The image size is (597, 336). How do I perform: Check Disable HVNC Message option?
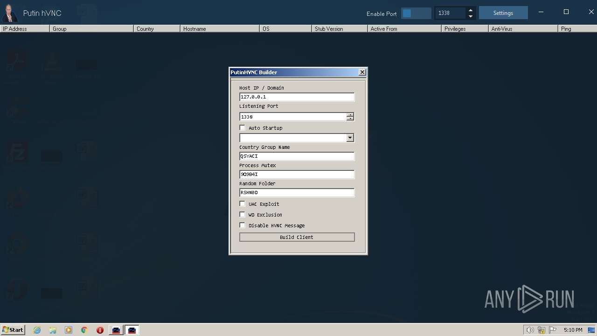tap(242, 225)
